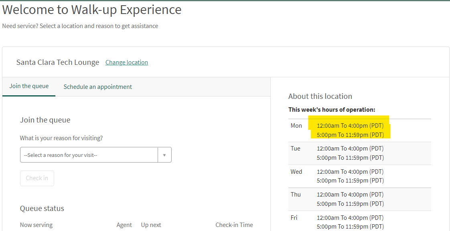The width and height of the screenshot is (450, 231).
Task: Click the Check-in Time column header
Action: point(234,225)
